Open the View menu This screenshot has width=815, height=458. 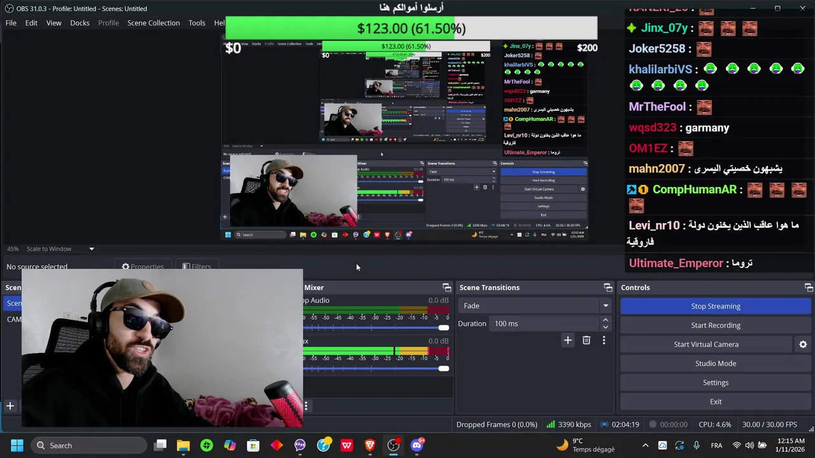53,23
